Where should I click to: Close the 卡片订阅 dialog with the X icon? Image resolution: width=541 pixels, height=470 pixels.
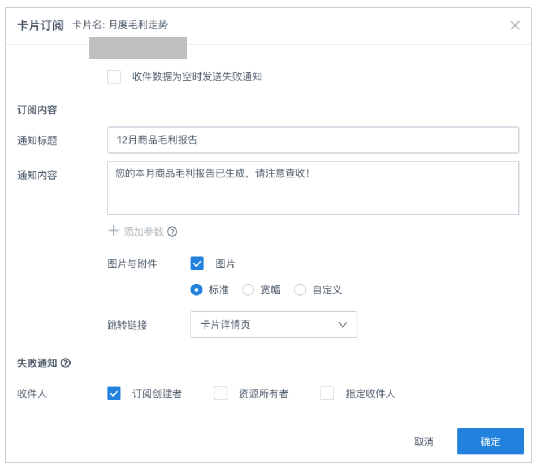(x=515, y=25)
